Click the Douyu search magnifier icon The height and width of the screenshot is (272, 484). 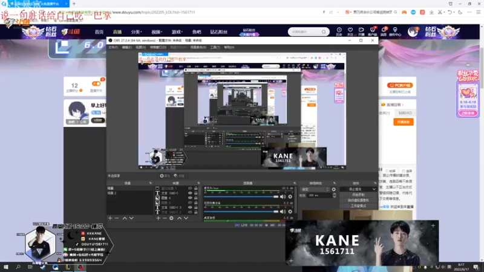[324, 32]
